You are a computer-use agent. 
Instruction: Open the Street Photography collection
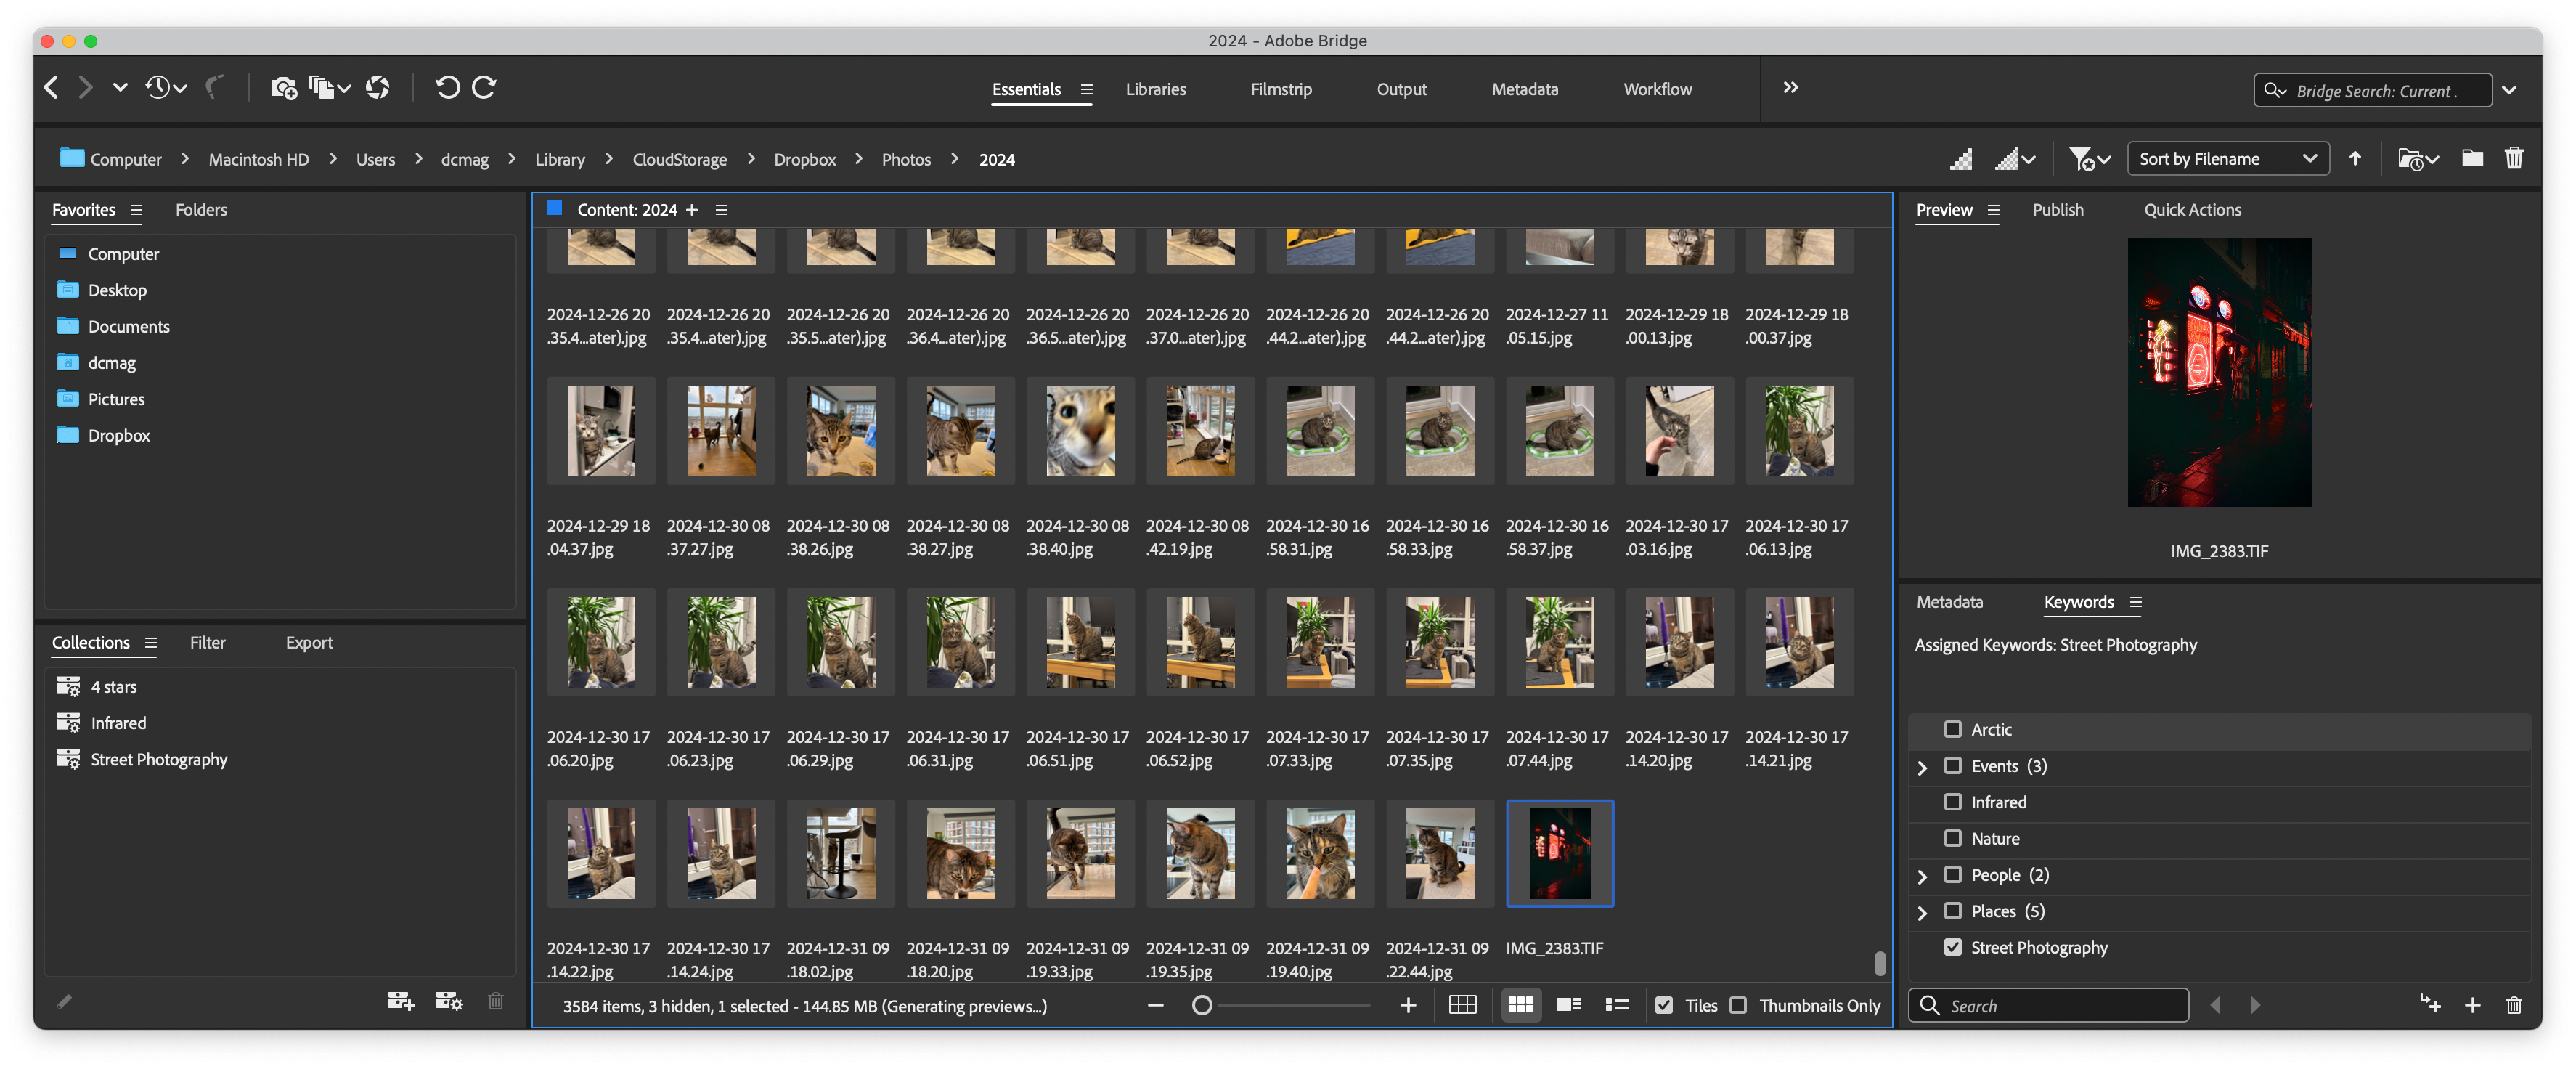click(x=158, y=759)
